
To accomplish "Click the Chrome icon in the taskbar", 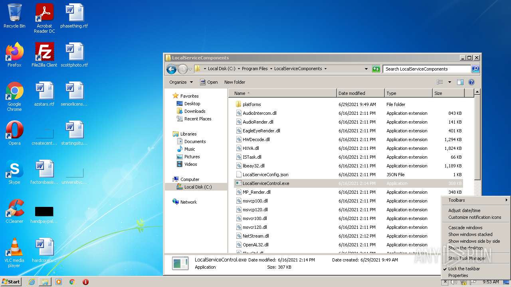I will 72,282.
